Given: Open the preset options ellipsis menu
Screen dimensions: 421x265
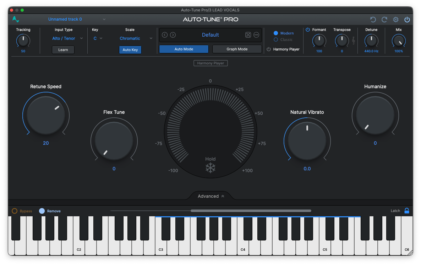Looking at the screenshot, I should tap(256, 35).
